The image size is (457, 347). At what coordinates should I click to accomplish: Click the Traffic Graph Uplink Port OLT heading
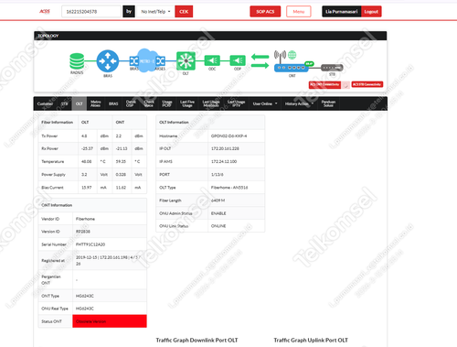(311, 340)
